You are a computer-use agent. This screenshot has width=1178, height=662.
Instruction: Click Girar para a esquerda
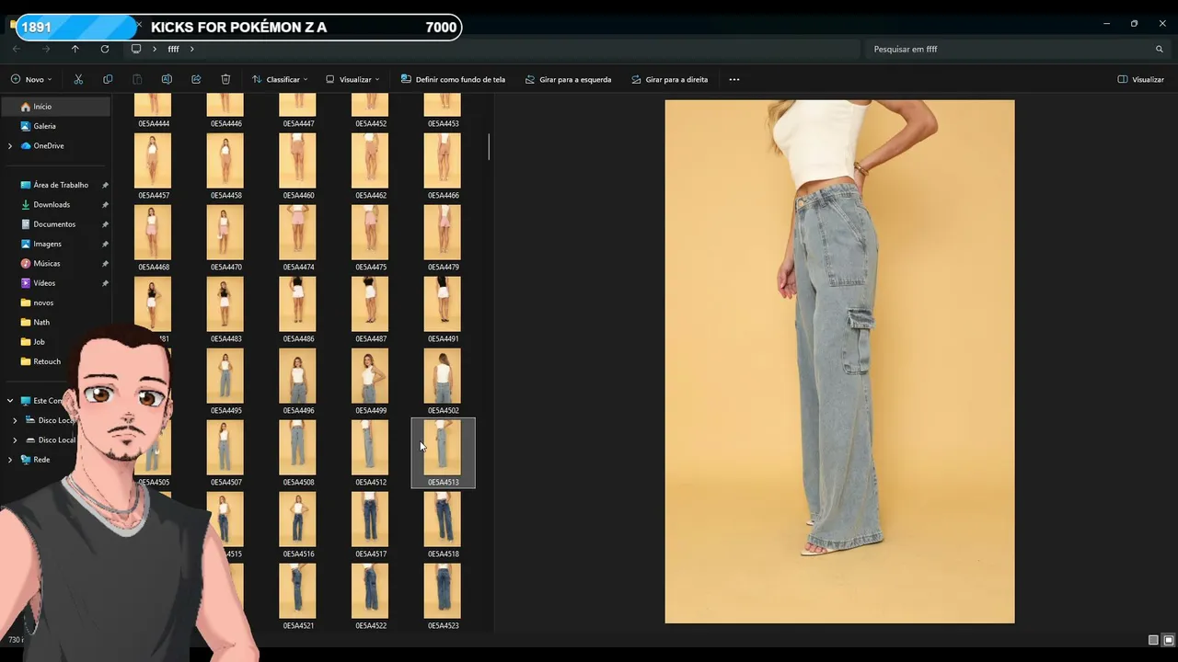coord(568,79)
